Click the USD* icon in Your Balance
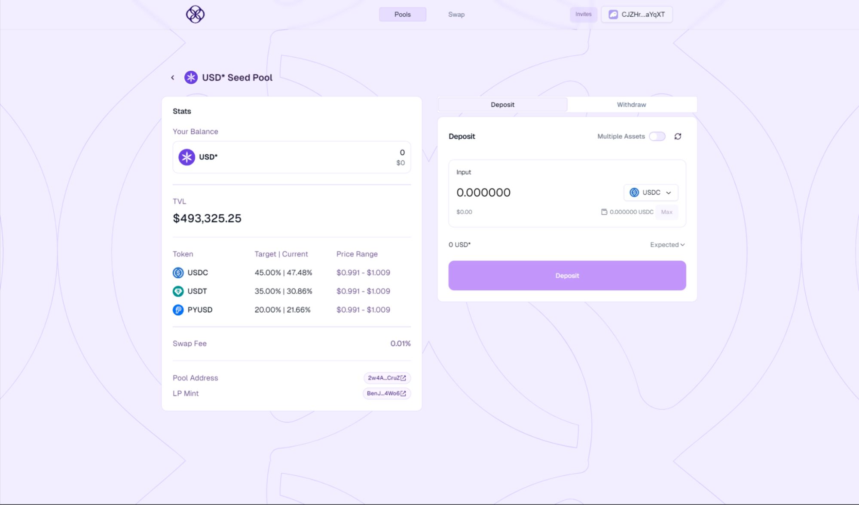 [186, 157]
